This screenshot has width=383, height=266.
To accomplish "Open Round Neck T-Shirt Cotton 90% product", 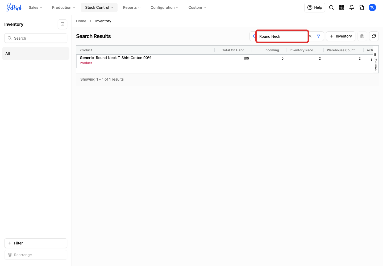I will [x=124, y=58].
